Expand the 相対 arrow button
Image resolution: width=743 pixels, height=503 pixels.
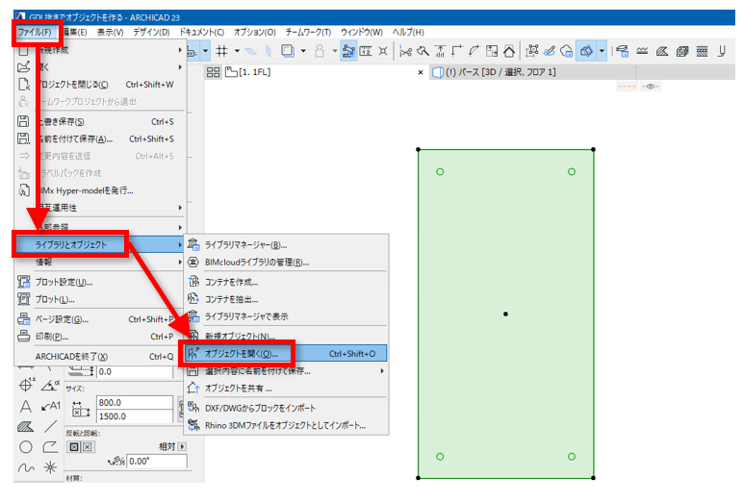coord(183,446)
